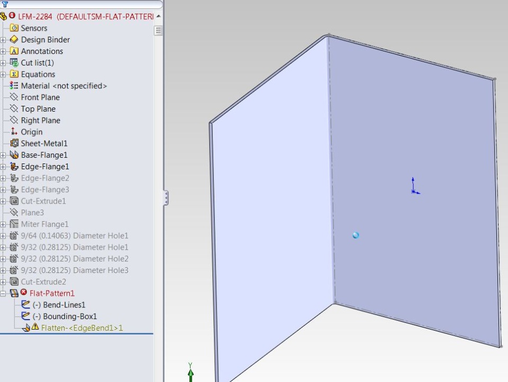Select the Front Plane icon
508x382 pixels.
pos(14,97)
